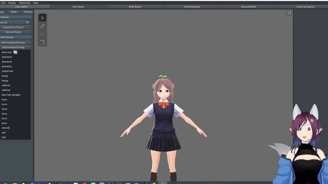Click the viewport corner icon at top right

coord(289,13)
